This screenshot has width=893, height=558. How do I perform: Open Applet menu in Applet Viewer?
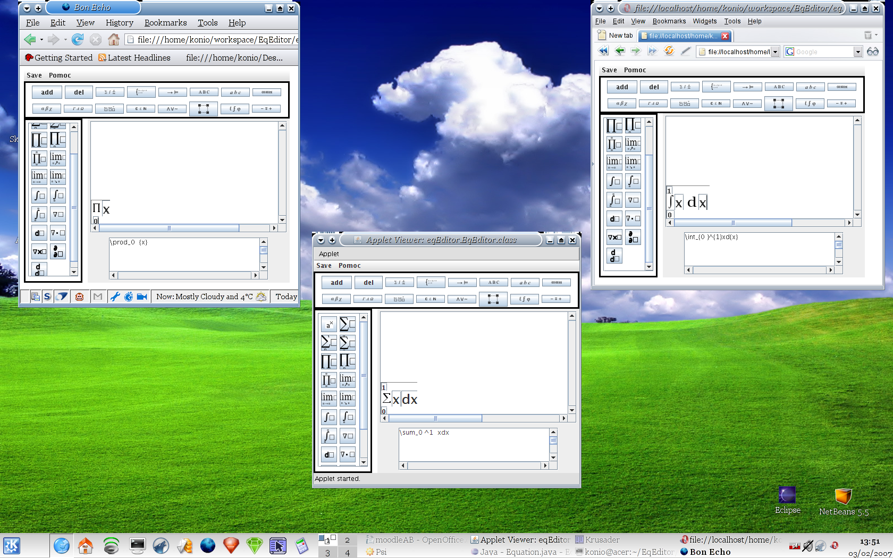pos(329,254)
